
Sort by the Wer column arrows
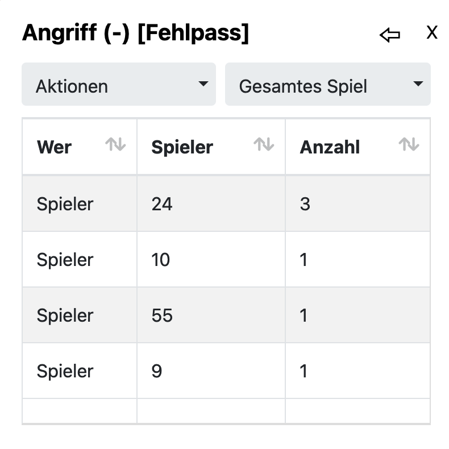pos(115,145)
